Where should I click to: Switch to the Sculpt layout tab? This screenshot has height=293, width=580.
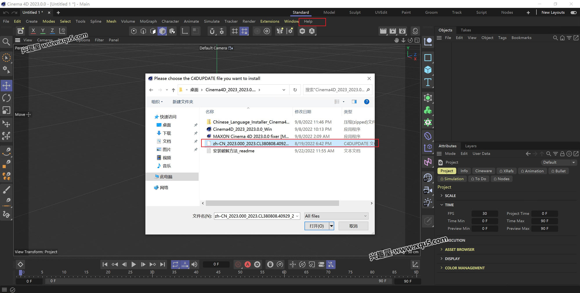coord(355,12)
